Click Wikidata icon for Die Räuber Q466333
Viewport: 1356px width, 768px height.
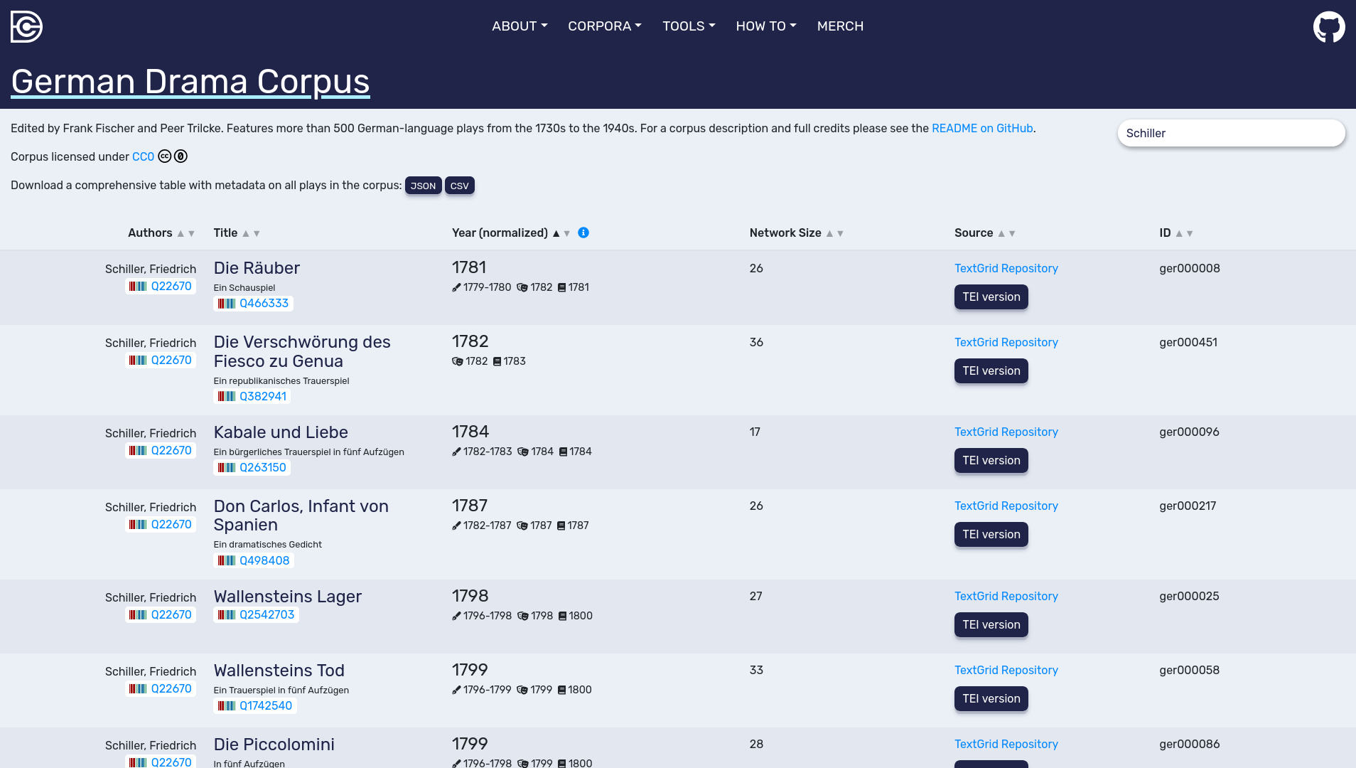point(227,304)
